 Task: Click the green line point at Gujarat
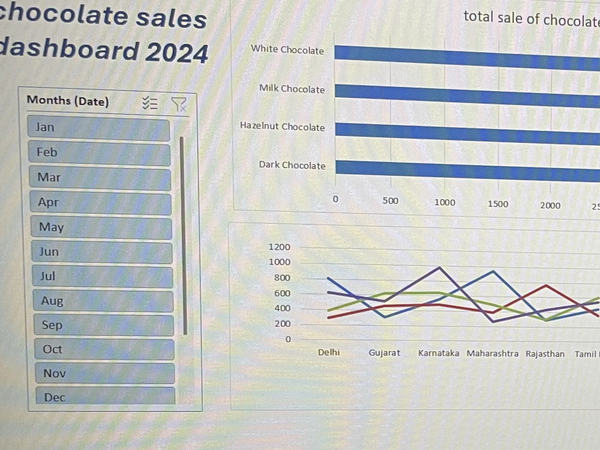[x=385, y=293]
